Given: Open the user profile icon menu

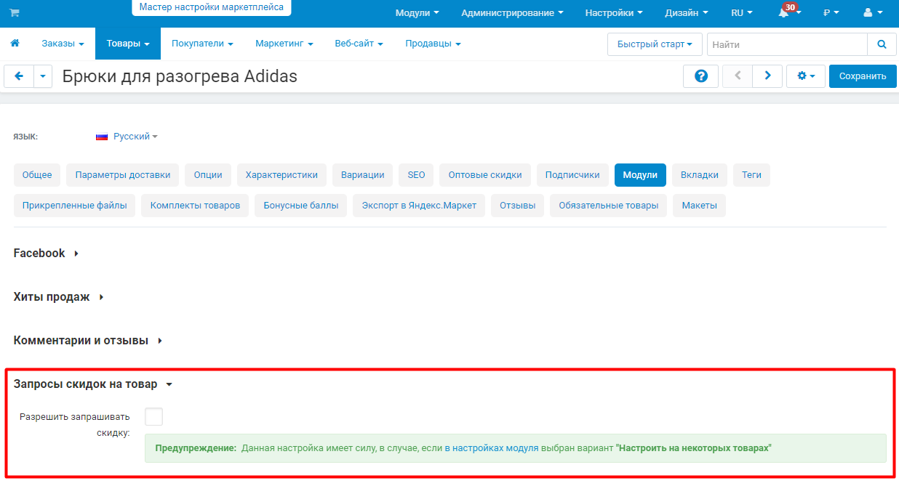Looking at the screenshot, I should point(873,13).
